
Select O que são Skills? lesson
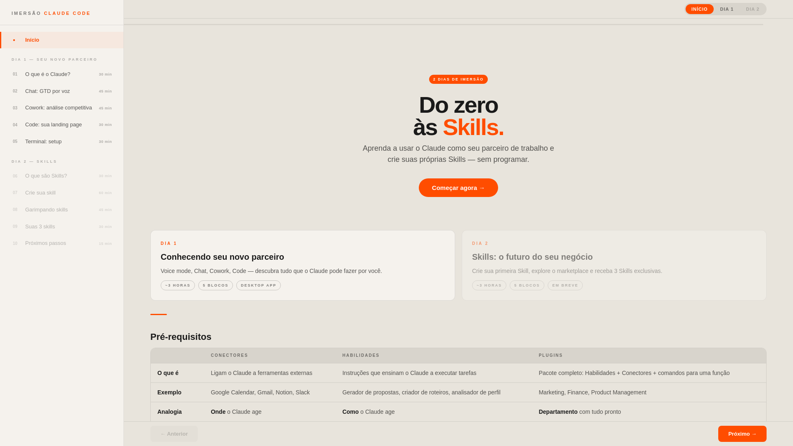coord(46,176)
